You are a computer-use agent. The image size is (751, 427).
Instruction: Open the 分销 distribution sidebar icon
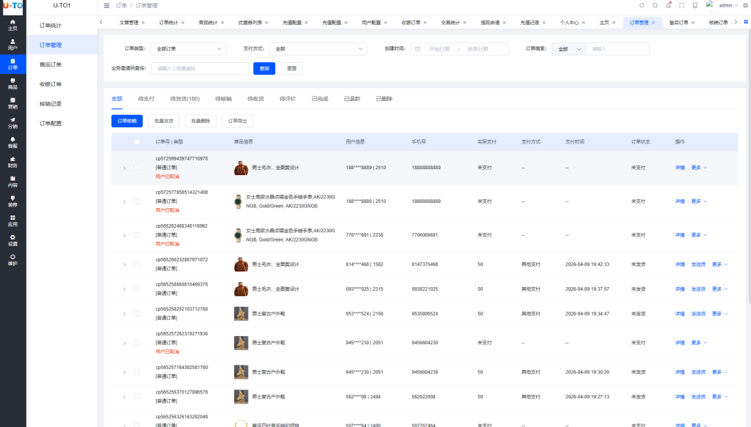[12, 123]
